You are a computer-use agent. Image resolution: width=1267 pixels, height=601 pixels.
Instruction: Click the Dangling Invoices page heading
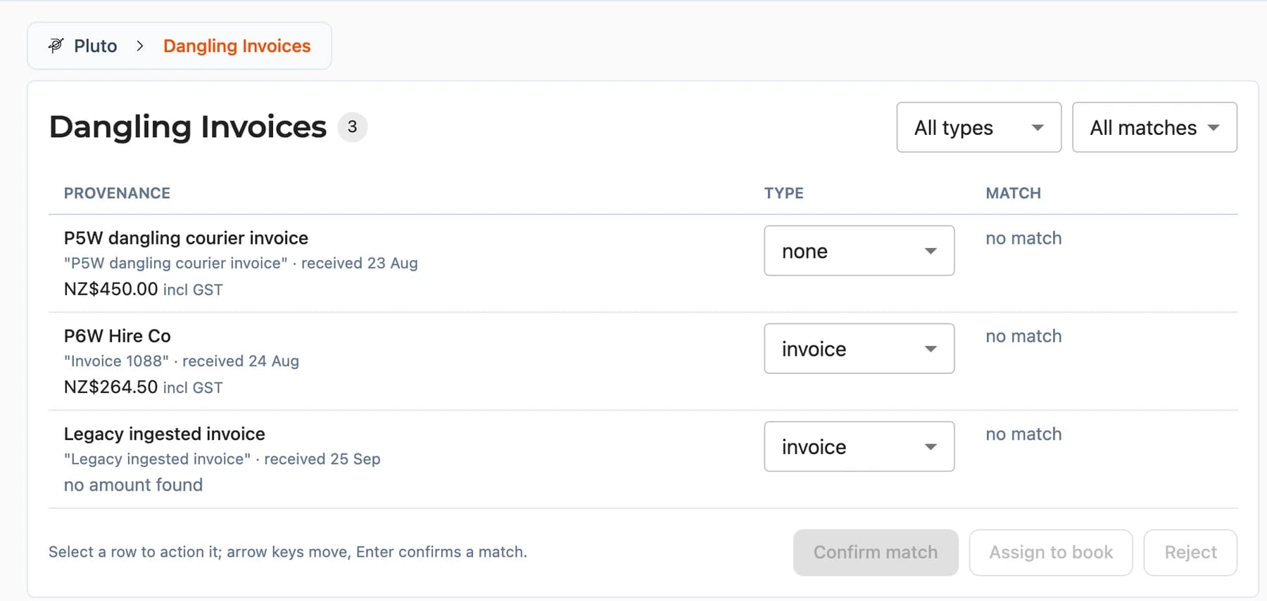(x=188, y=127)
